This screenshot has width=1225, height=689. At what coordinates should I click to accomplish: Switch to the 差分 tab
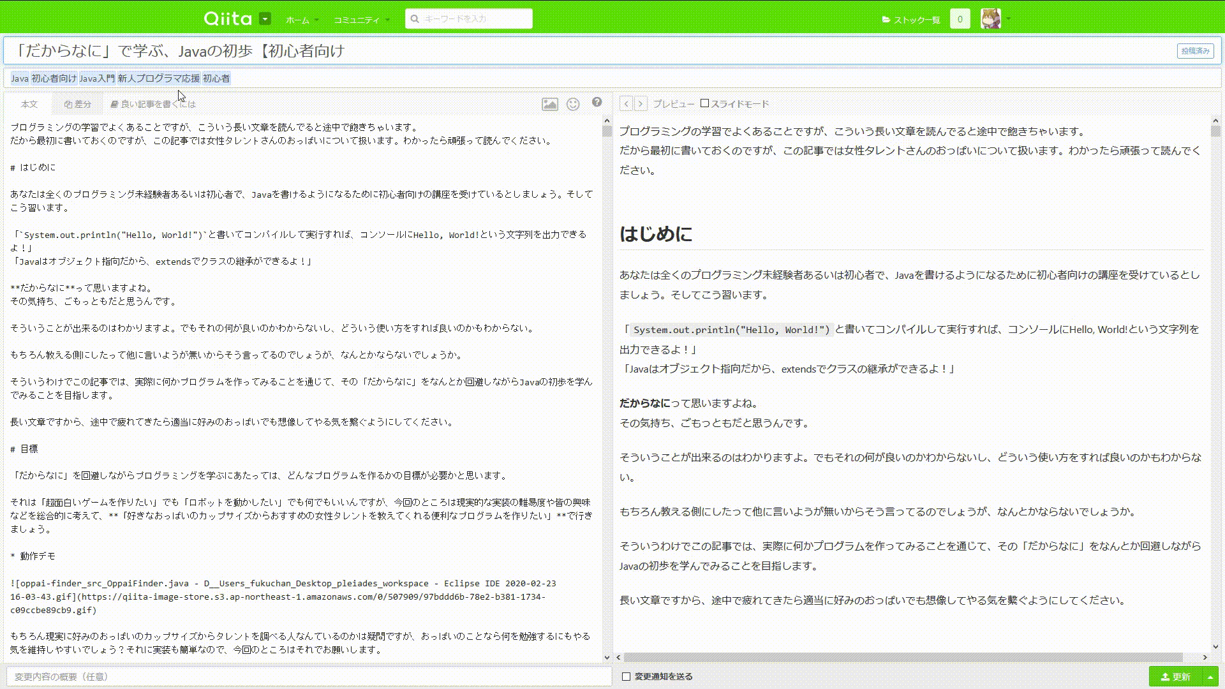tap(78, 103)
